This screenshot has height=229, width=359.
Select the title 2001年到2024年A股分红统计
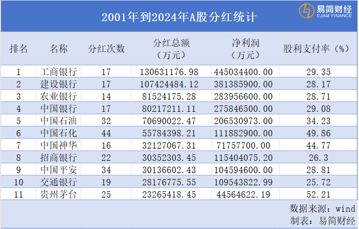pyautogui.click(x=179, y=17)
